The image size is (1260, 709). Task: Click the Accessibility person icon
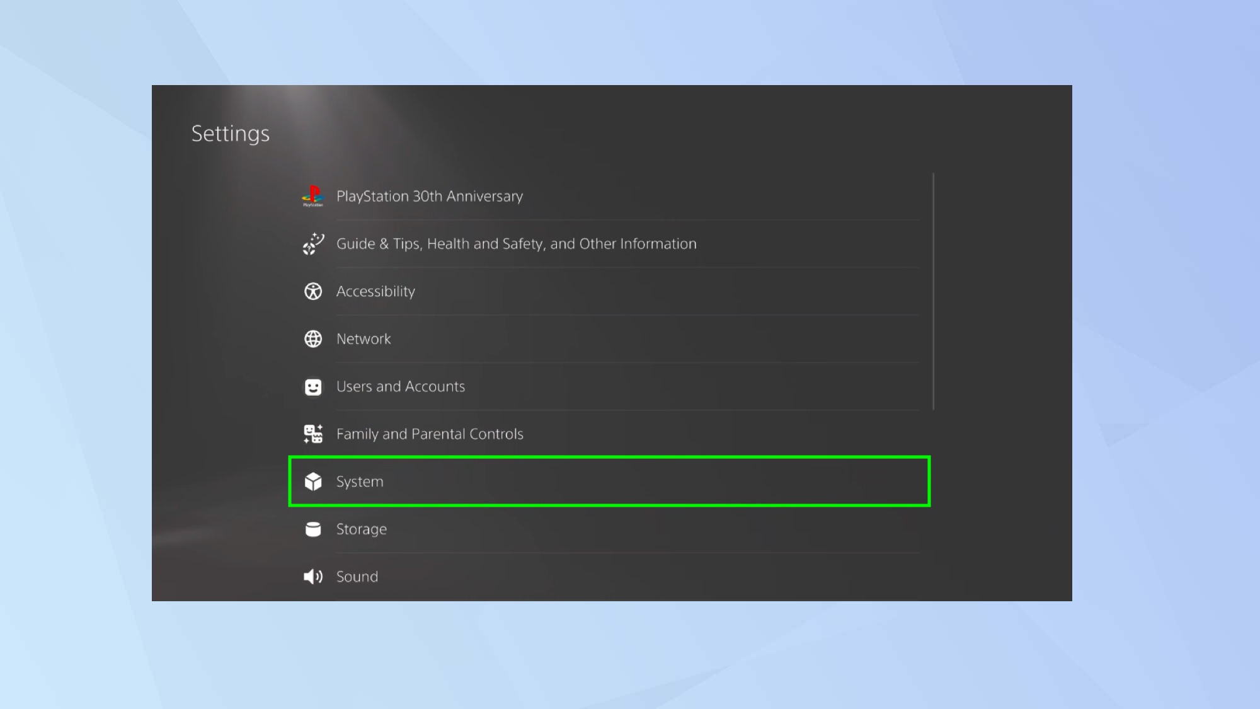pyautogui.click(x=312, y=291)
